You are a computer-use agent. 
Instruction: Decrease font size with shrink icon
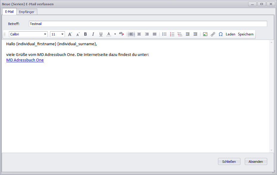click(78, 34)
